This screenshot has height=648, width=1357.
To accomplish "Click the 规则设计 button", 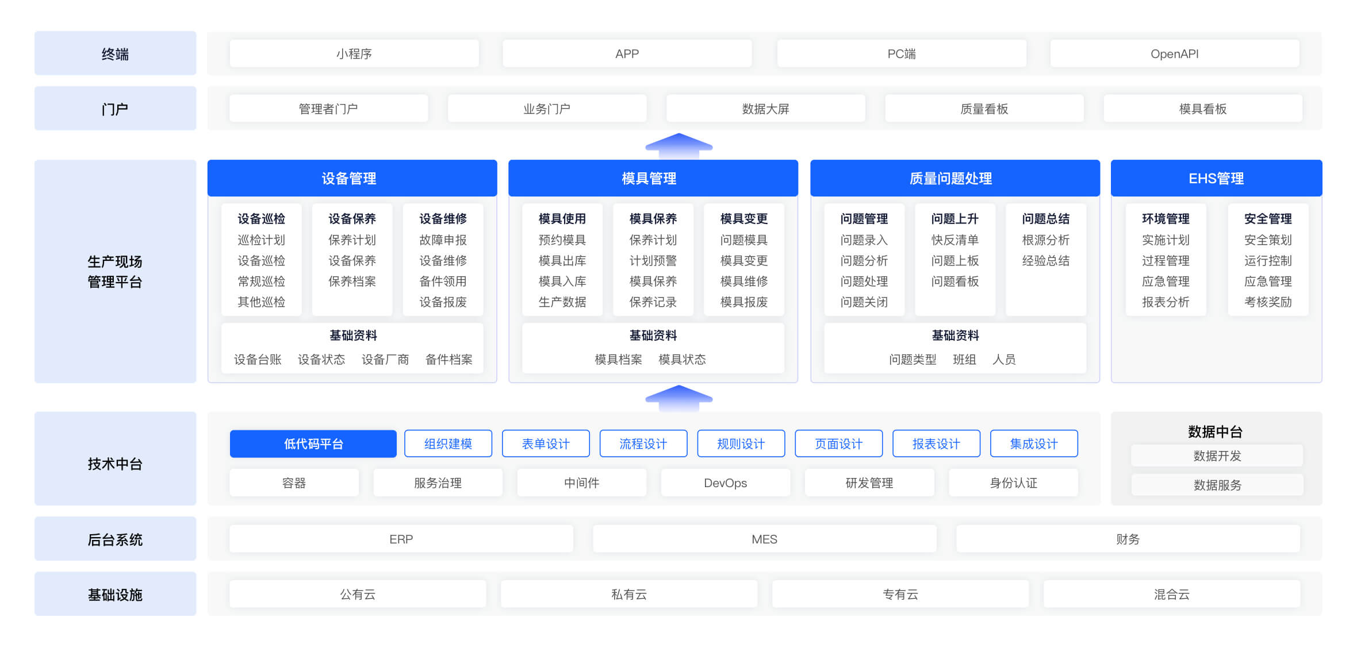I will (x=741, y=443).
